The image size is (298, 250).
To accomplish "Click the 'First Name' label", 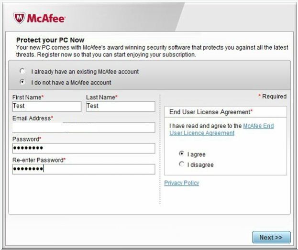I will [28, 97].
